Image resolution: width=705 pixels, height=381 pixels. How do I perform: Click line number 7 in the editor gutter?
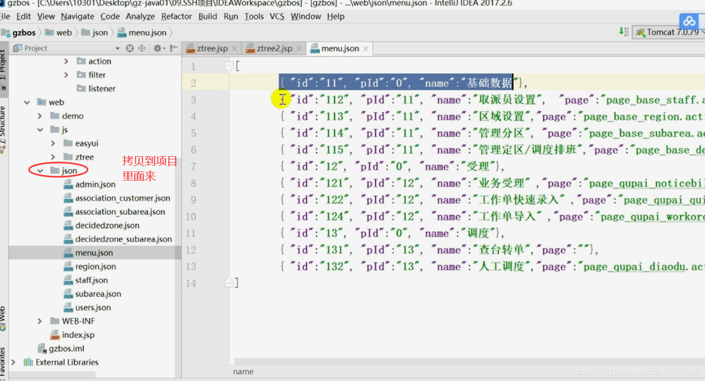[194, 167]
